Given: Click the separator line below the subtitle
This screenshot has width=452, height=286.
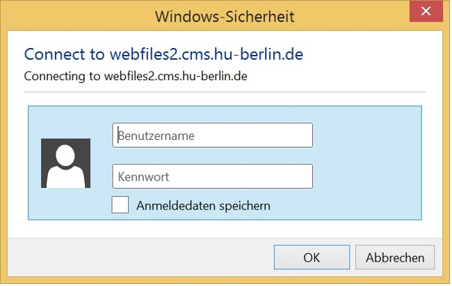Looking at the screenshot, I should (224, 91).
